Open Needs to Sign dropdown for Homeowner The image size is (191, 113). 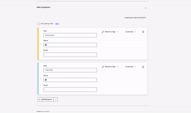pos(110,32)
